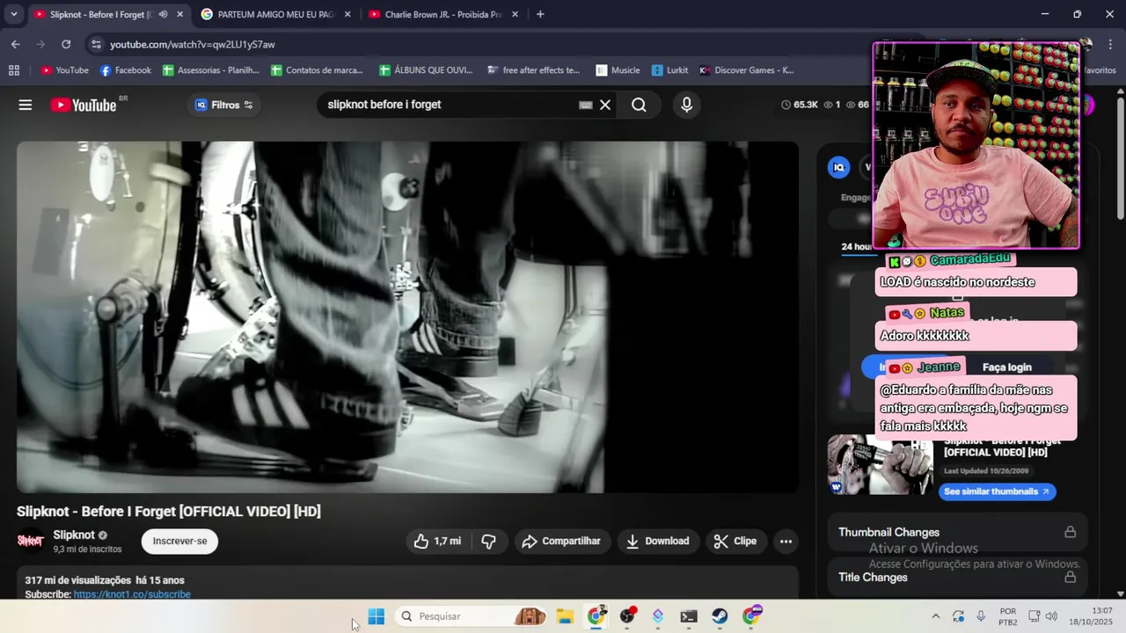Open the Windows Start menu

pyautogui.click(x=377, y=616)
